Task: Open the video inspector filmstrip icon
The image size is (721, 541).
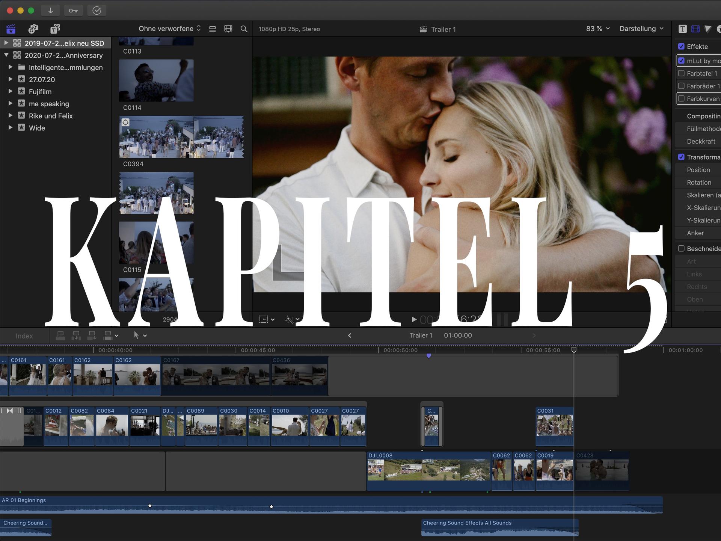Action: point(695,29)
